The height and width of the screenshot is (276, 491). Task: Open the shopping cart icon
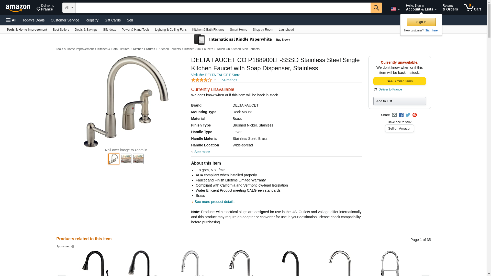(473, 8)
